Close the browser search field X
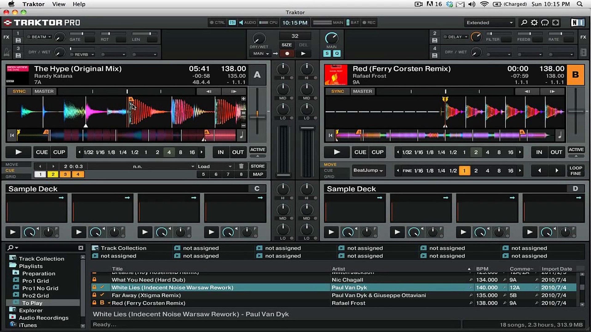This screenshot has height=332, width=591. tap(81, 248)
